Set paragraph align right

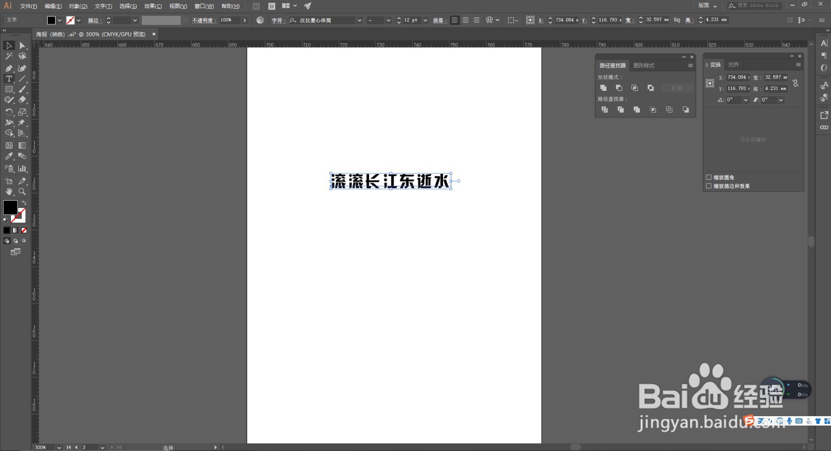tap(476, 20)
